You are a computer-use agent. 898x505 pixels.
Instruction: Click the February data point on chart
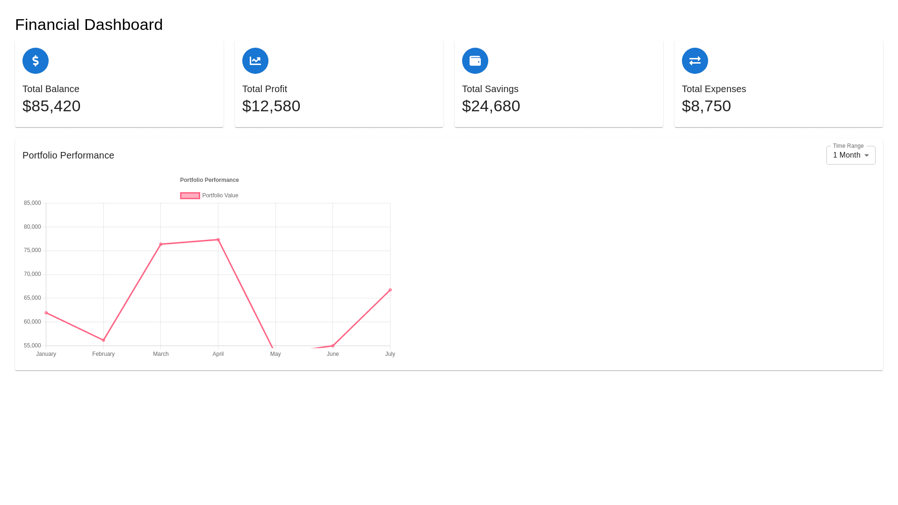[x=103, y=340]
